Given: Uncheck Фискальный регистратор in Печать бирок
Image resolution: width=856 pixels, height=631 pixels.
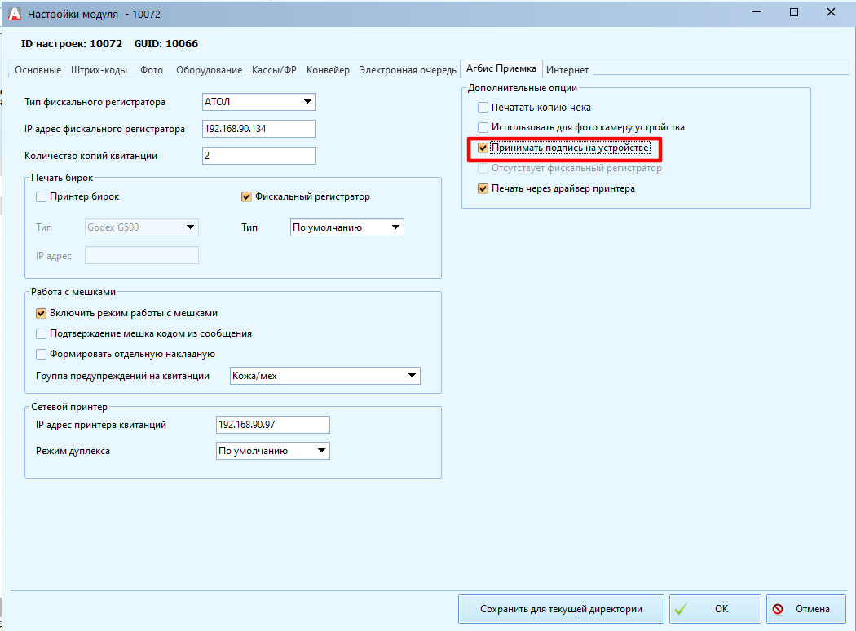Looking at the screenshot, I should [x=246, y=196].
